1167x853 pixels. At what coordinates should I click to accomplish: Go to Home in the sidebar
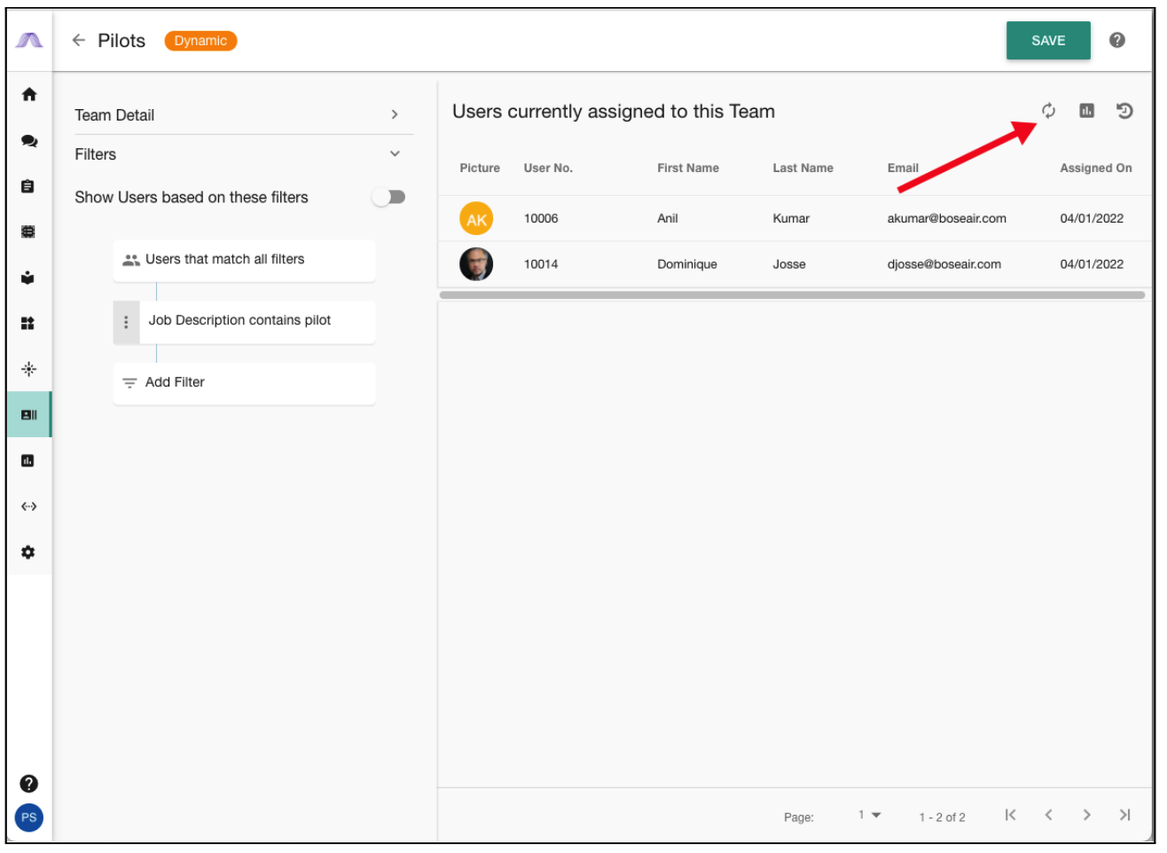click(x=29, y=94)
